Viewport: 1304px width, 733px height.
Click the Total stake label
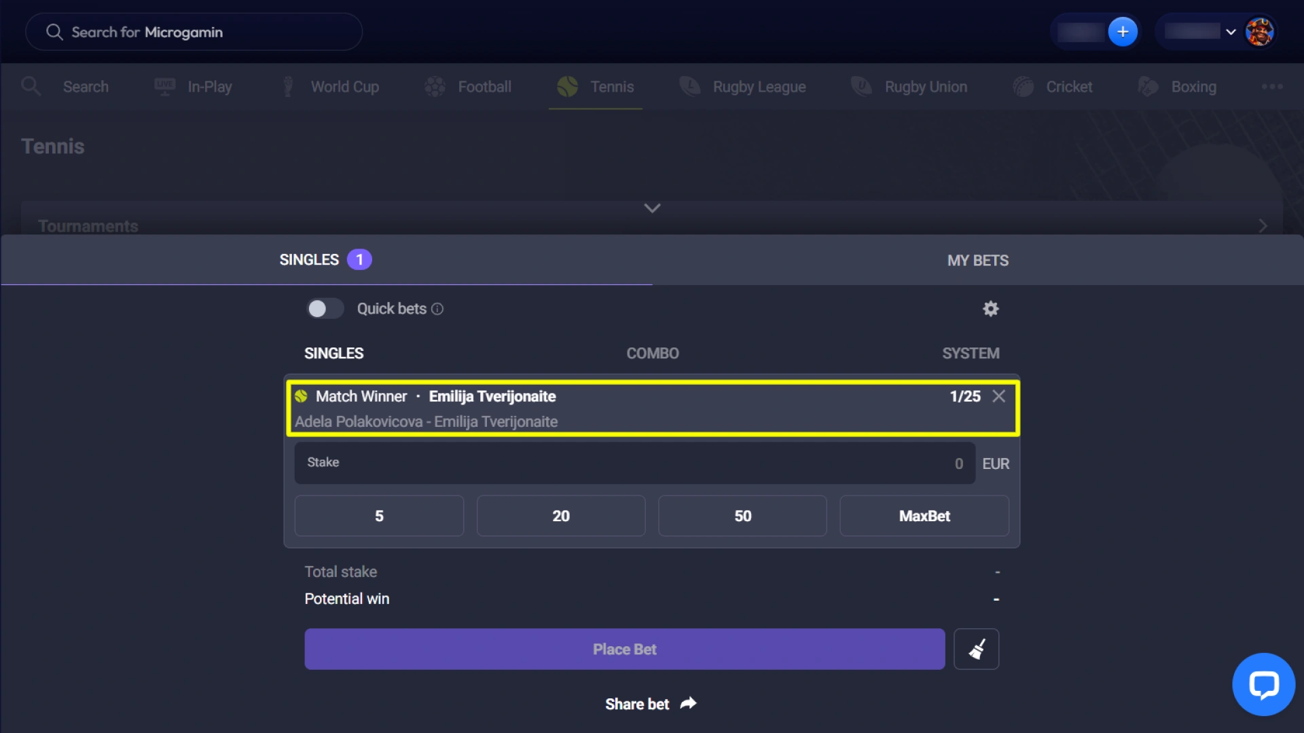tap(340, 572)
